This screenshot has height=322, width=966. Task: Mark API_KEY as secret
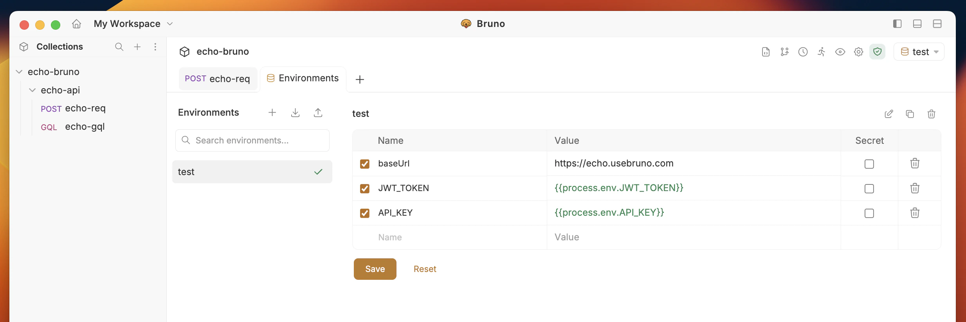[869, 213]
